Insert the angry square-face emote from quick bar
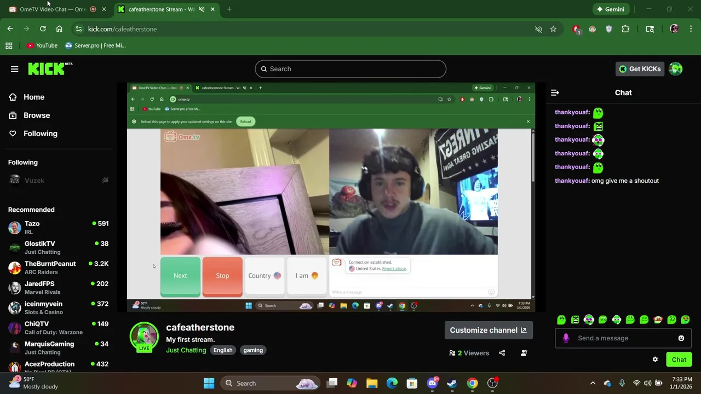 (575, 320)
